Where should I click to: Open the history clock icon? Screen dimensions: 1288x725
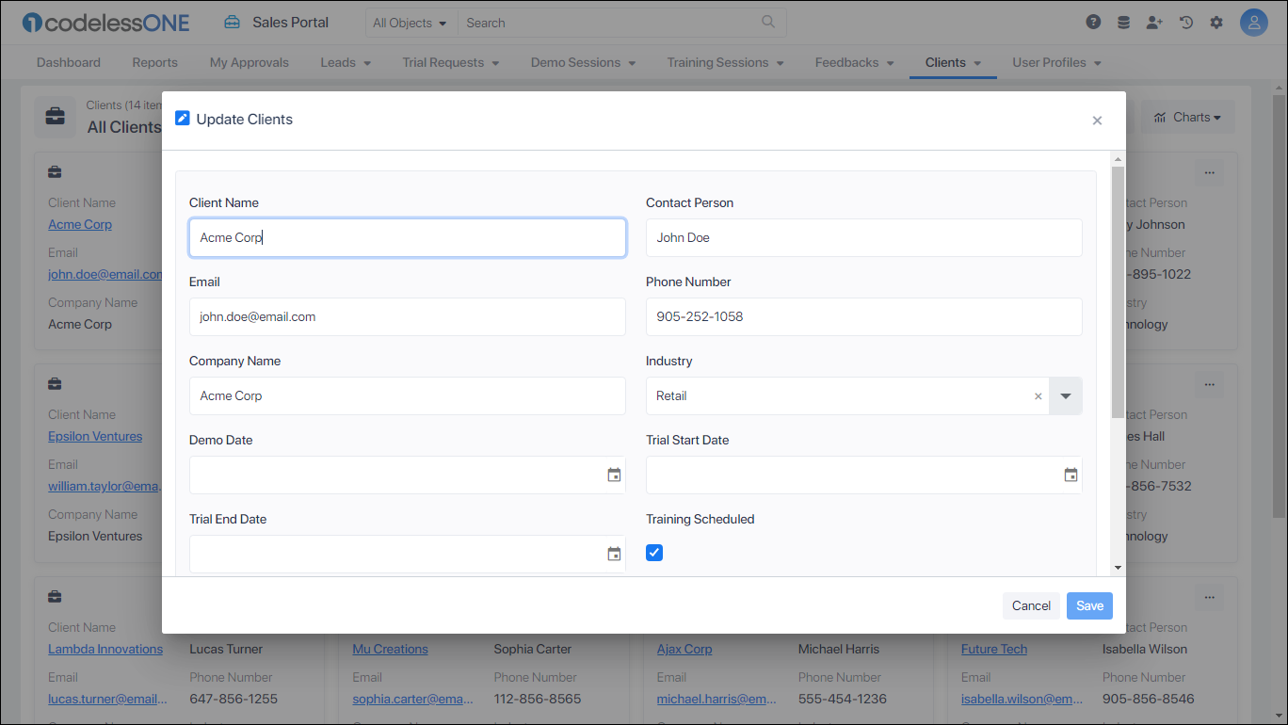[x=1186, y=23]
